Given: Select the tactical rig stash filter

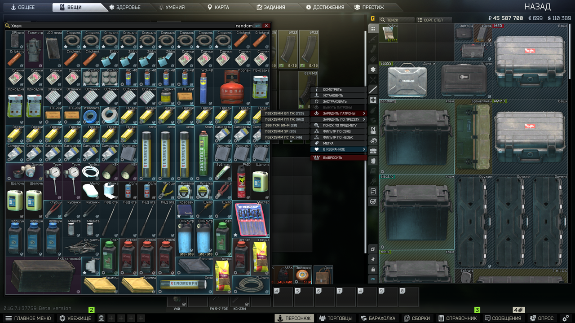Looking at the screenshot, I should tap(373, 130).
